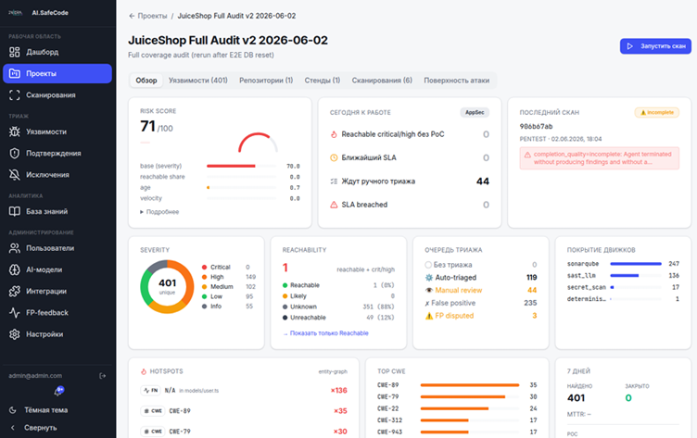The width and height of the screenshot is (697, 438).
Task: Open the Поверхность атаки tab
Action: tap(457, 81)
